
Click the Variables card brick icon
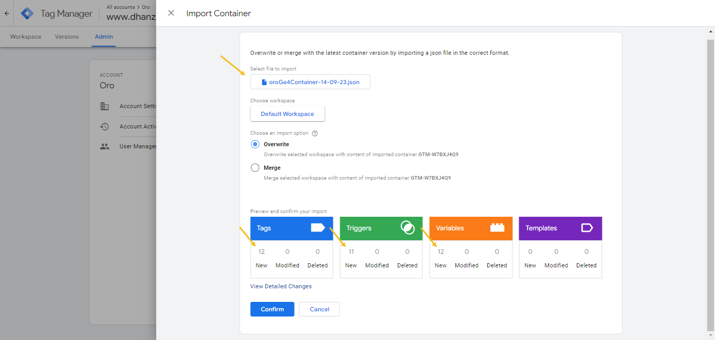(x=497, y=228)
